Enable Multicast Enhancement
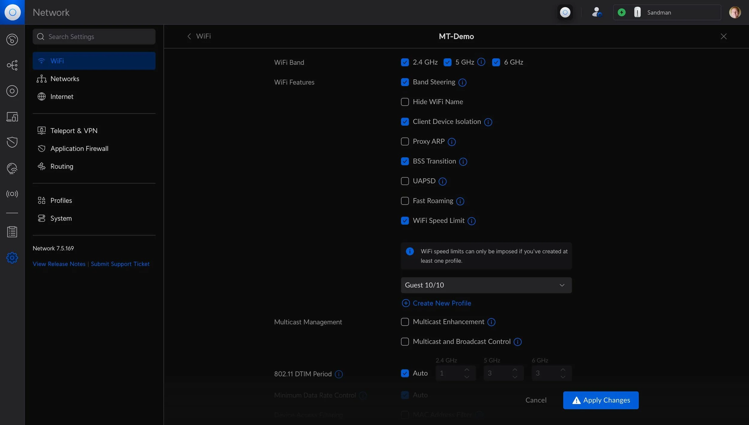 click(405, 321)
